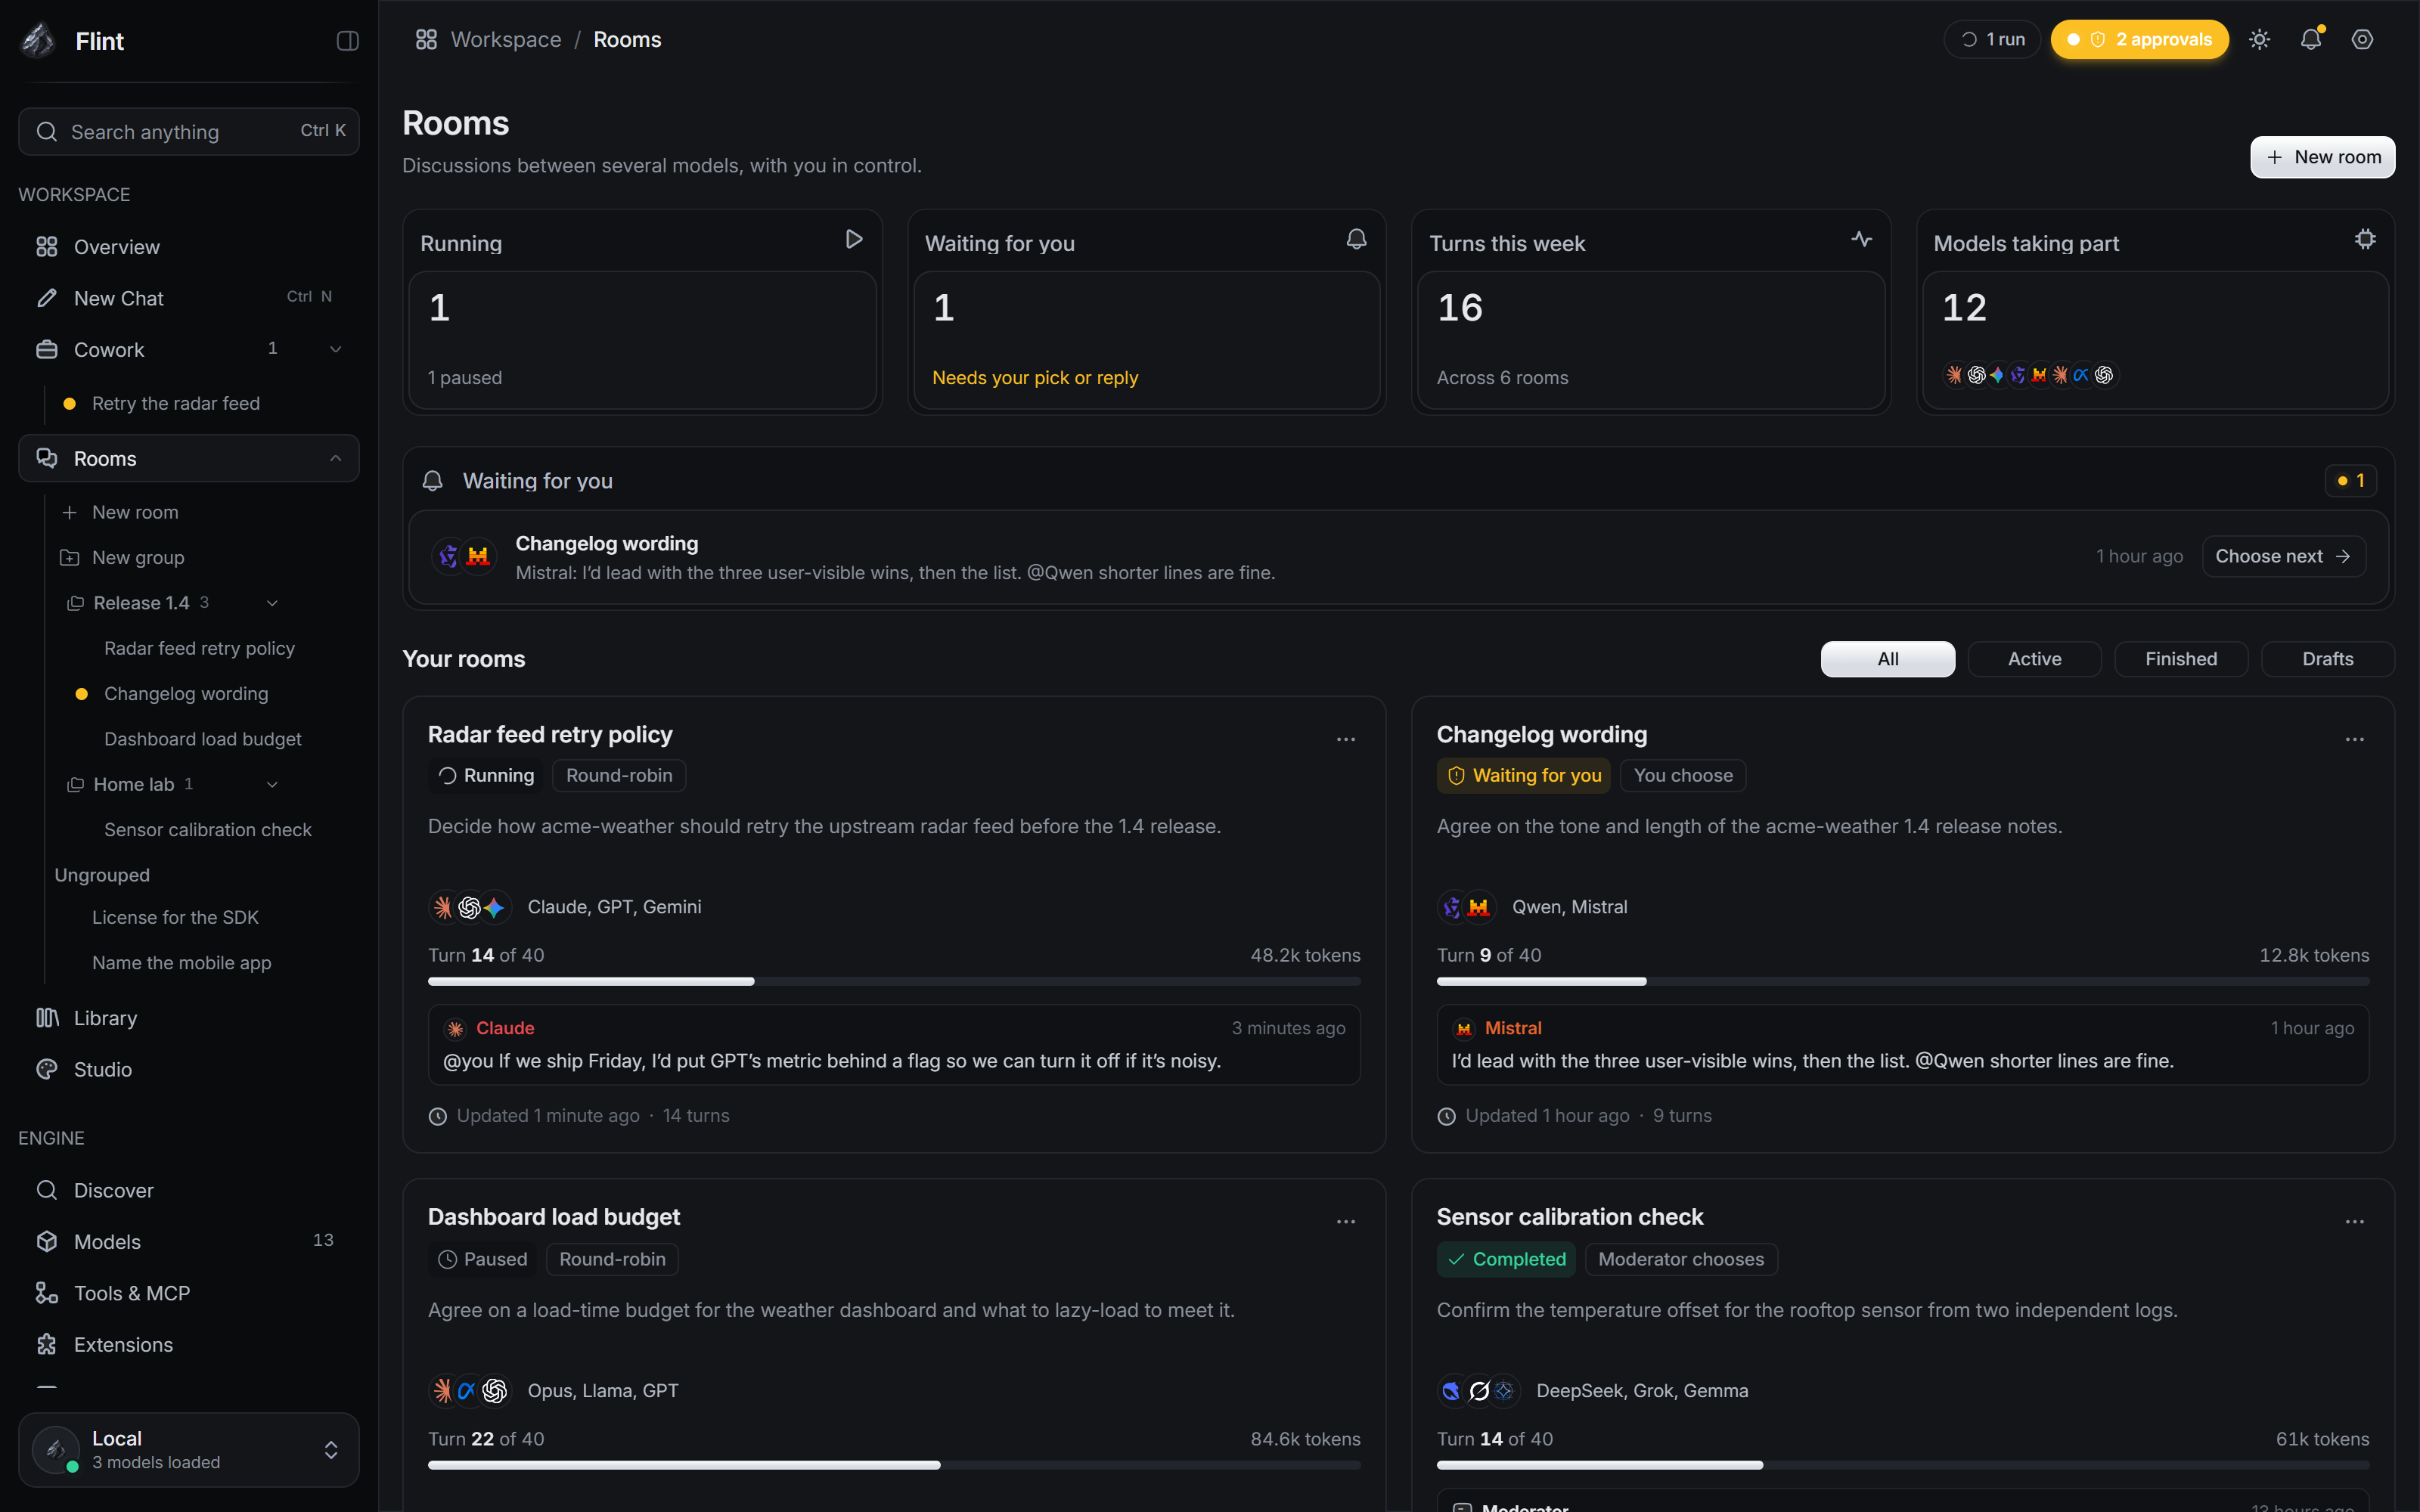Collapse the sidebar with the panel icon
The image size is (2420, 1512).
click(x=347, y=41)
